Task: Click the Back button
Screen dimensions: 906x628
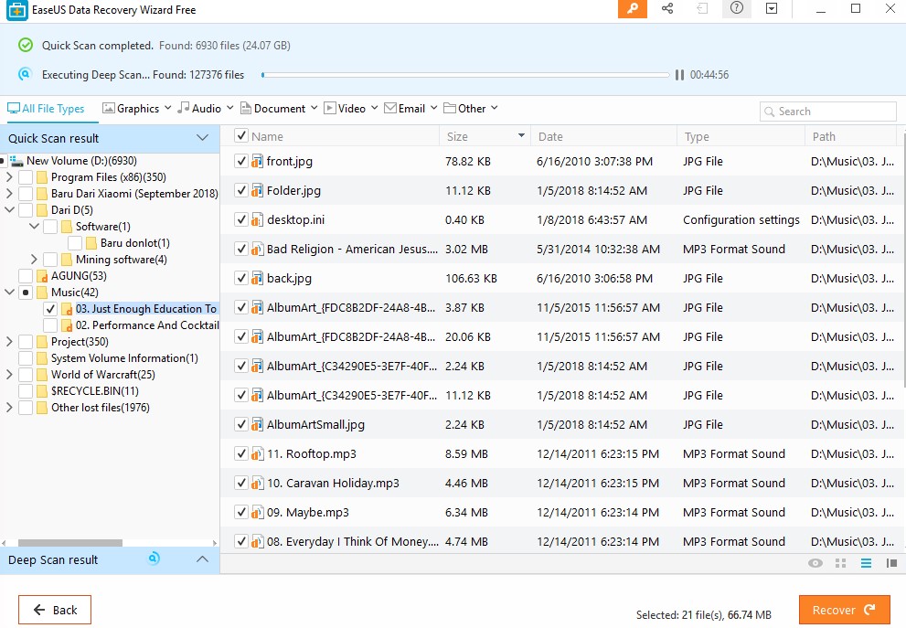Action: click(x=54, y=610)
